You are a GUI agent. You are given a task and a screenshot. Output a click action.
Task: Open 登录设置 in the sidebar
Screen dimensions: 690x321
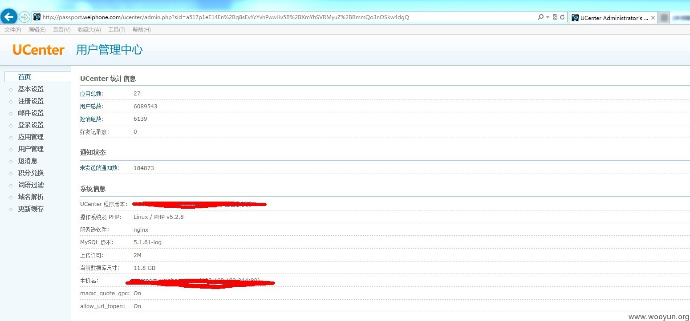coord(31,125)
